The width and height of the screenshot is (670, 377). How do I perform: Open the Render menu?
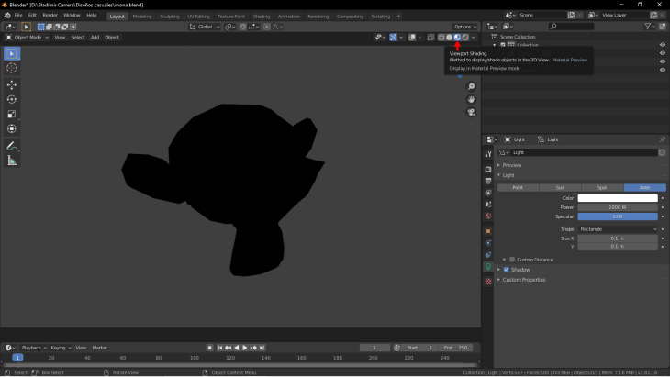point(50,16)
